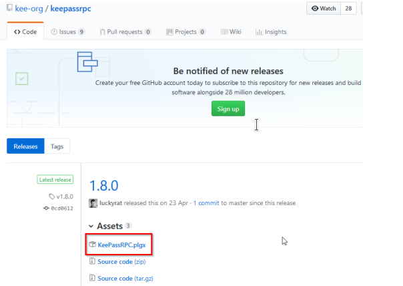
Task: Click the tag icon next to v1.8.0
Action: pos(52,196)
